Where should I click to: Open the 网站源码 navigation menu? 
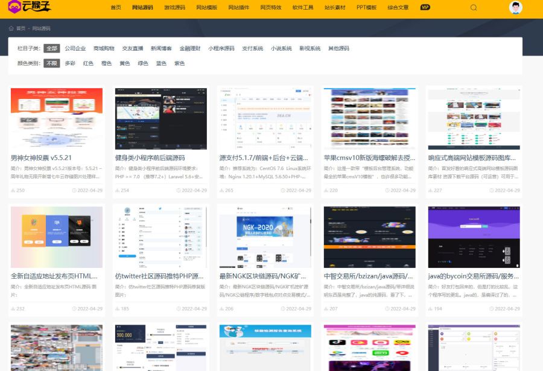(142, 8)
